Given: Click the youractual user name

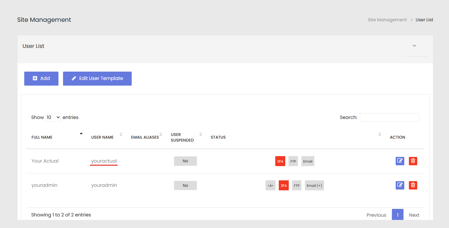Looking at the screenshot, I should [x=104, y=161].
